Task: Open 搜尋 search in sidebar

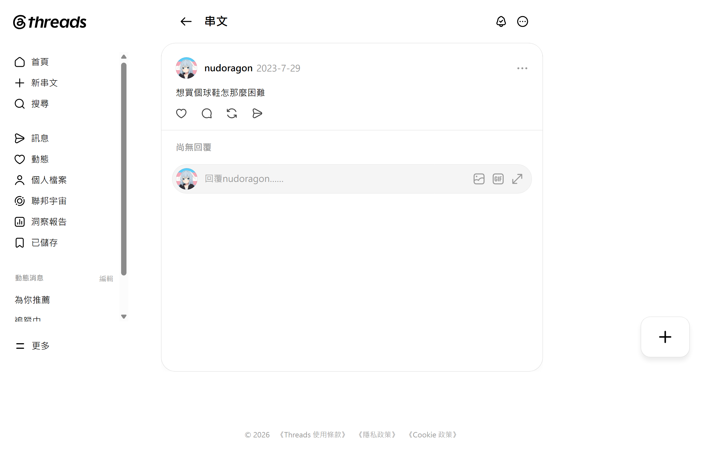Action: click(32, 104)
